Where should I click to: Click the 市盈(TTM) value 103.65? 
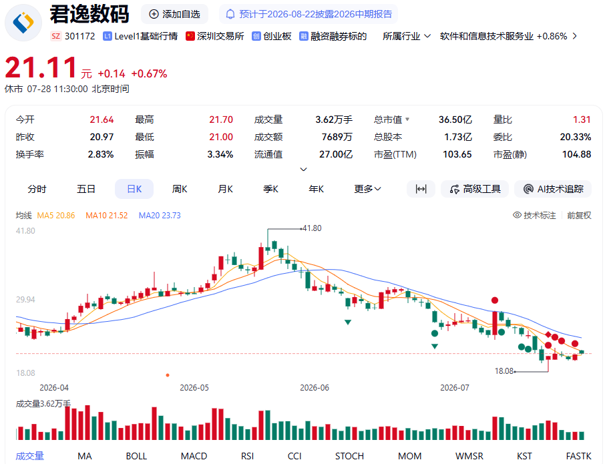click(457, 154)
